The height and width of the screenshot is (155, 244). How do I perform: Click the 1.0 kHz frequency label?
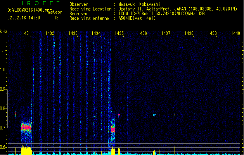3,70
